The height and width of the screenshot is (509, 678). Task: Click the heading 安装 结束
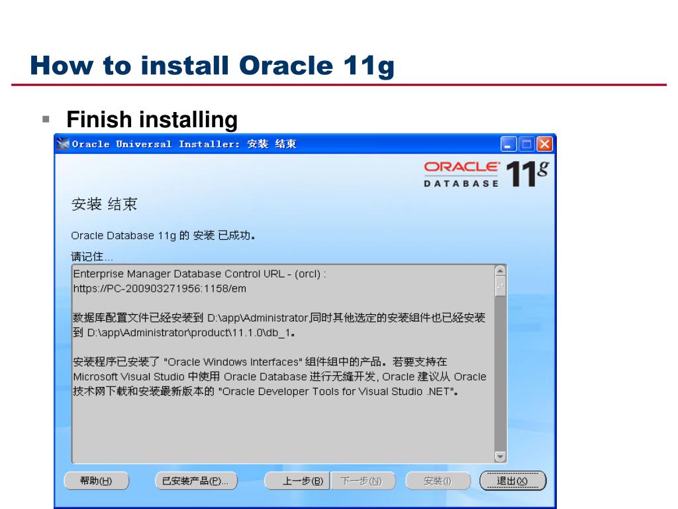click(x=104, y=204)
